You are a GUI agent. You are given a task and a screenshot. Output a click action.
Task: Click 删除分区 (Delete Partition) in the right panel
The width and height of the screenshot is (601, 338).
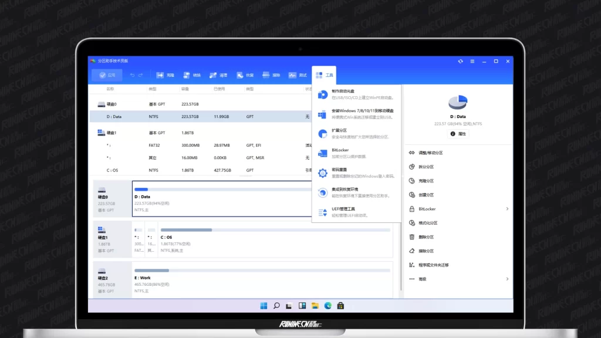[x=426, y=237]
